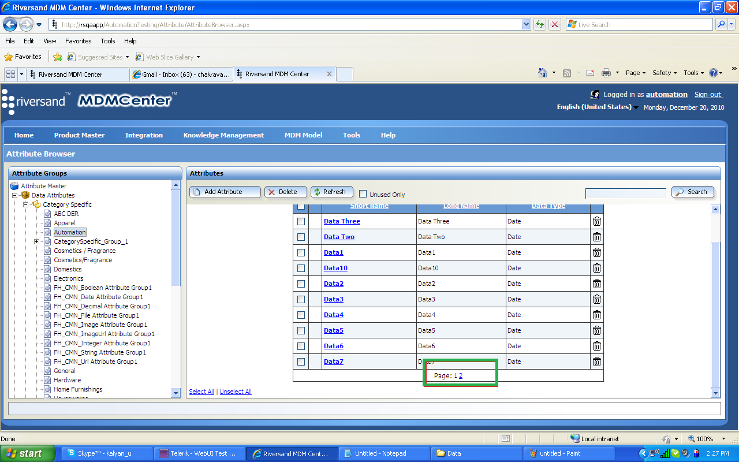Viewport: 739px width, 462px height.
Task: Check the Unused Only checkbox
Action: (363, 194)
